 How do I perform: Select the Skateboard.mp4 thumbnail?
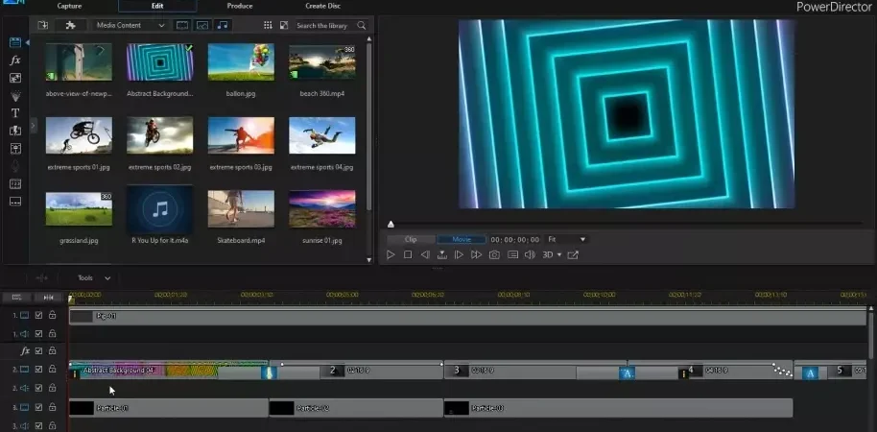click(241, 208)
